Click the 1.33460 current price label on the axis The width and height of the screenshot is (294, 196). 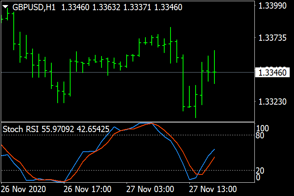tap(272, 73)
